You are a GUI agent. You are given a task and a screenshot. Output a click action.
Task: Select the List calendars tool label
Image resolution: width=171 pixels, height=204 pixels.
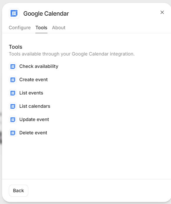[x=35, y=106]
